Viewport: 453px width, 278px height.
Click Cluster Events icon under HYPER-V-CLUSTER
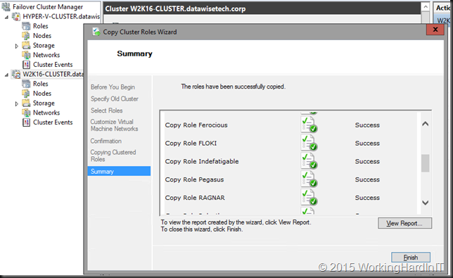point(26,65)
